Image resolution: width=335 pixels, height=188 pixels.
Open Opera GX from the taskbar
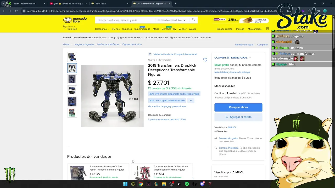(x=133, y=184)
